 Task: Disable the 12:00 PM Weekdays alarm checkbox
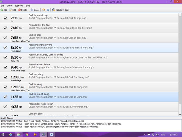click(x=5, y=77)
